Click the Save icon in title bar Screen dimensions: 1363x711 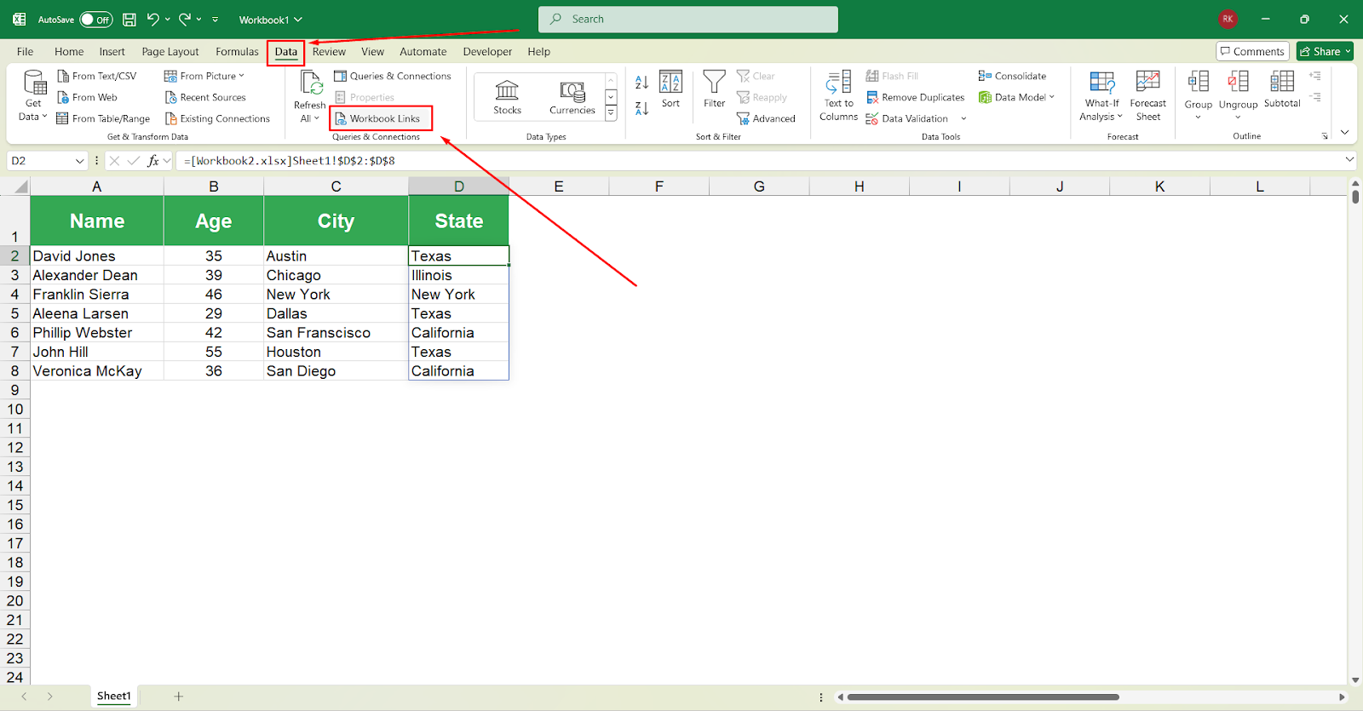(129, 19)
